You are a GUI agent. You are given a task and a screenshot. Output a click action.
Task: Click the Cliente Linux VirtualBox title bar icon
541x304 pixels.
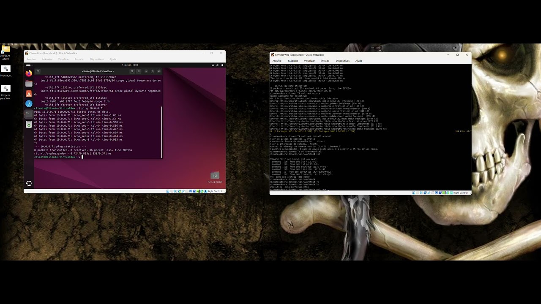point(27,53)
